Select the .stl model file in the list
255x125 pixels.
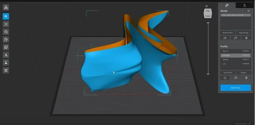236,15
